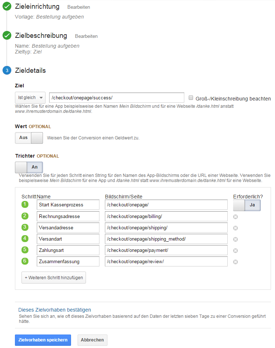Click Bearbeiten next to Zieleinrichtung
The width and height of the screenshot is (275, 348).
pos(79,7)
